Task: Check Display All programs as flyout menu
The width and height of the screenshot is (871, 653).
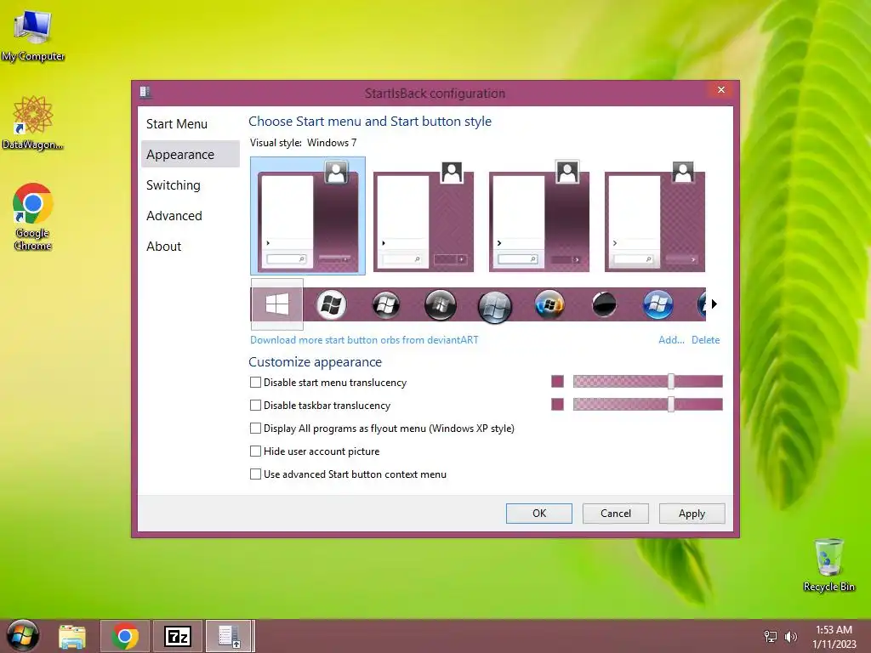Action: pos(255,429)
